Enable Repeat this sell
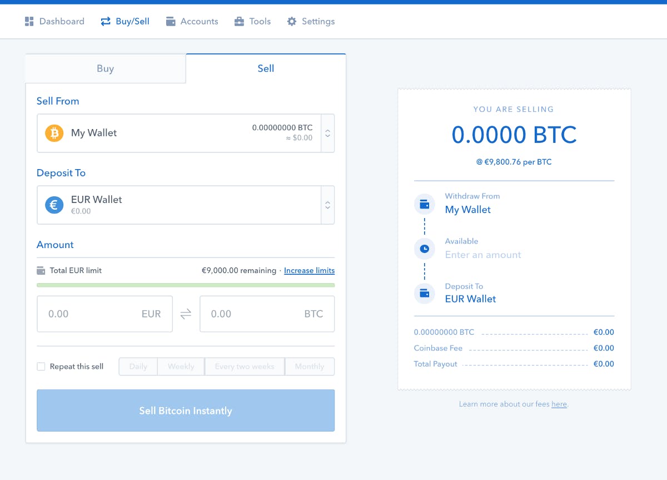Screen dimensions: 667x480 coord(41,366)
